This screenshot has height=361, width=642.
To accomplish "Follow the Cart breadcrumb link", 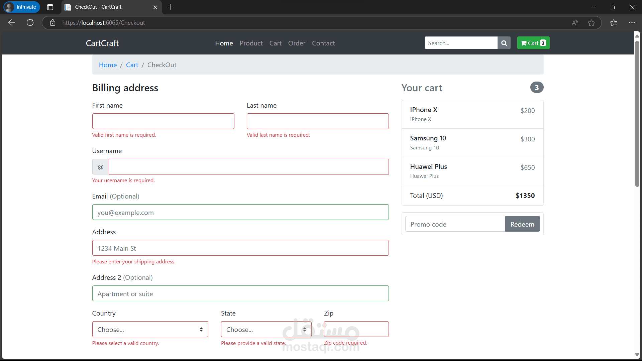I will tap(132, 65).
